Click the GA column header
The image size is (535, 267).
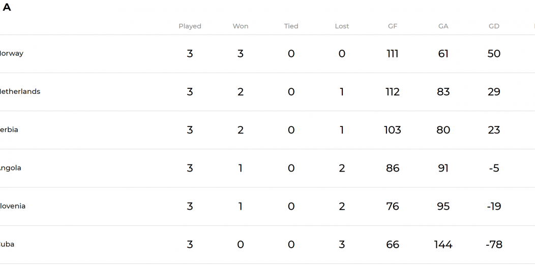443,26
